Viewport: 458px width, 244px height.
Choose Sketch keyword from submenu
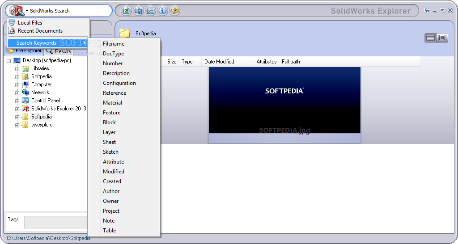pyautogui.click(x=124, y=152)
